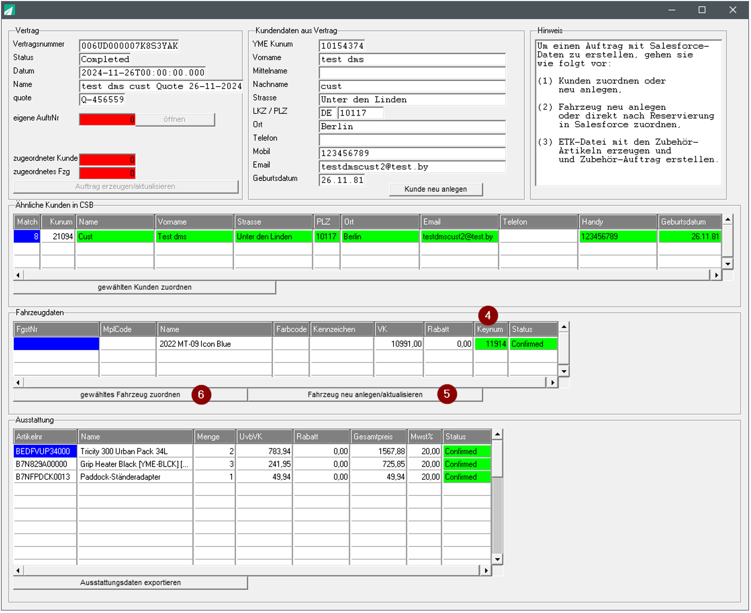Image resolution: width=751 pixels, height=613 pixels.
Task: Click the Strasse field 'Unter den Linden'
Action: [412, 99]
